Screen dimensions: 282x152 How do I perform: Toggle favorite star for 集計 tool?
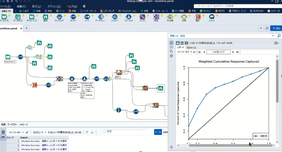(x=203, y=16)
